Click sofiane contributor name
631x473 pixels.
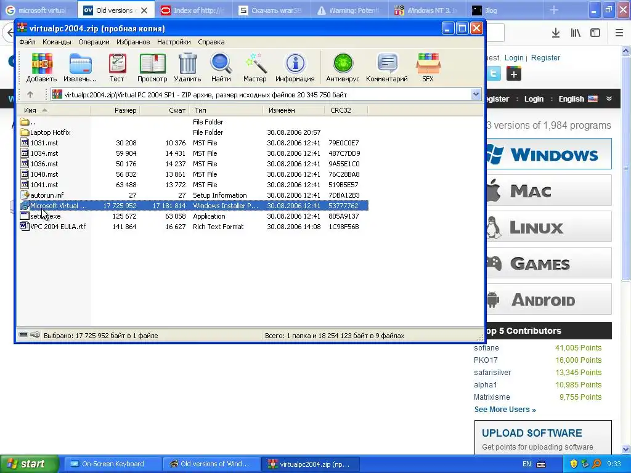pos(486,348)
